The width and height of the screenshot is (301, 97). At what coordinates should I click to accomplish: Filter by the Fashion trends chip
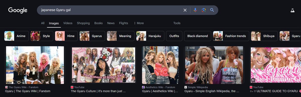[231, 36]
